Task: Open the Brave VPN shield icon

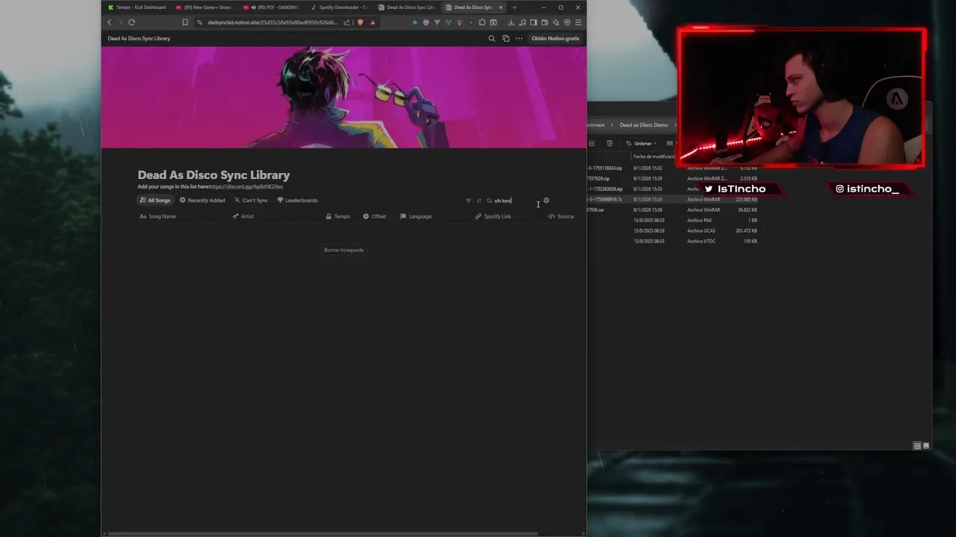Action: [567, 22]
